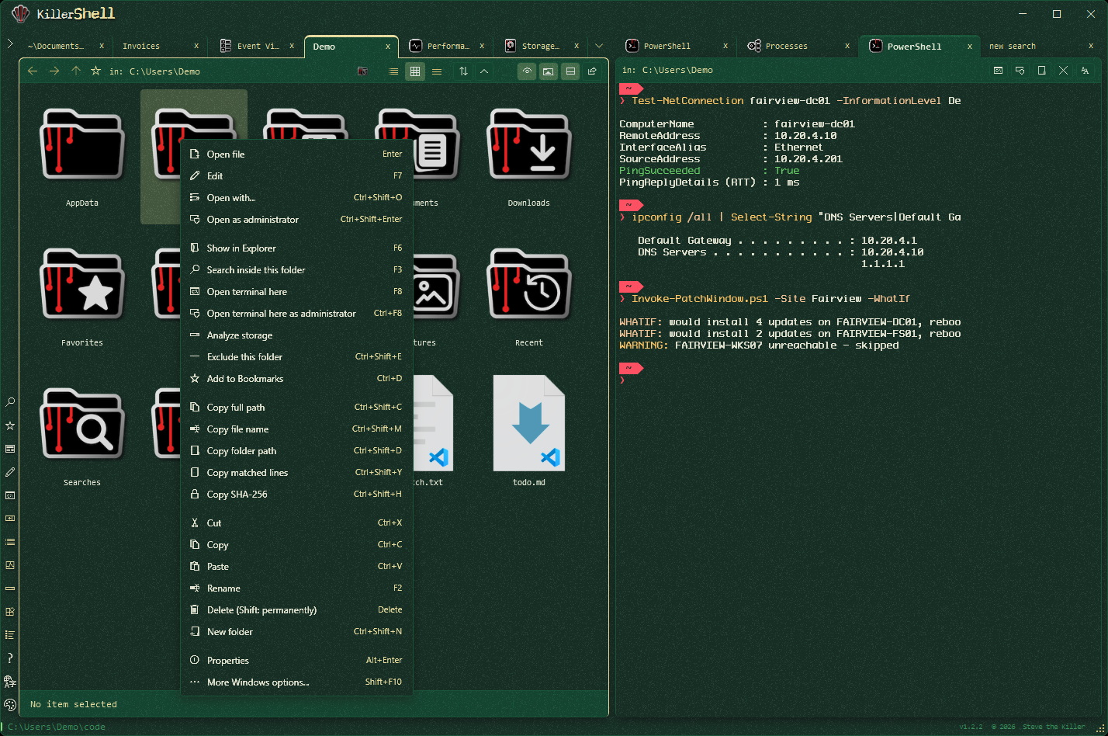The height and width of the screenshot is (736, 1108).
Task: Switch file pane to compact lines view
Action: coord(437,71)
